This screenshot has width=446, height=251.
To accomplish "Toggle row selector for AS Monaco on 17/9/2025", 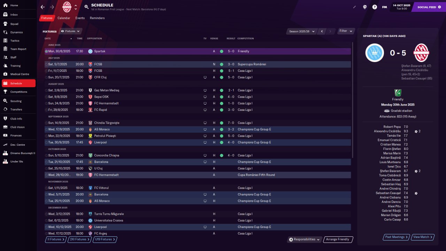I will point(46,129).
